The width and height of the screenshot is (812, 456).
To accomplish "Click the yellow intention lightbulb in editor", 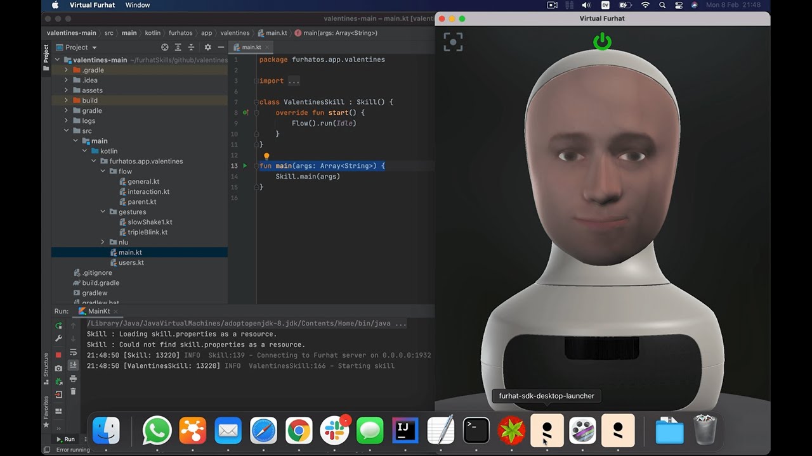I will tap(266, 156).
